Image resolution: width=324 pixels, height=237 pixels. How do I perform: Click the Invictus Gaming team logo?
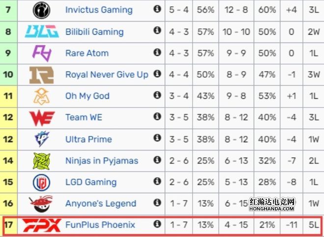[42, 10]
